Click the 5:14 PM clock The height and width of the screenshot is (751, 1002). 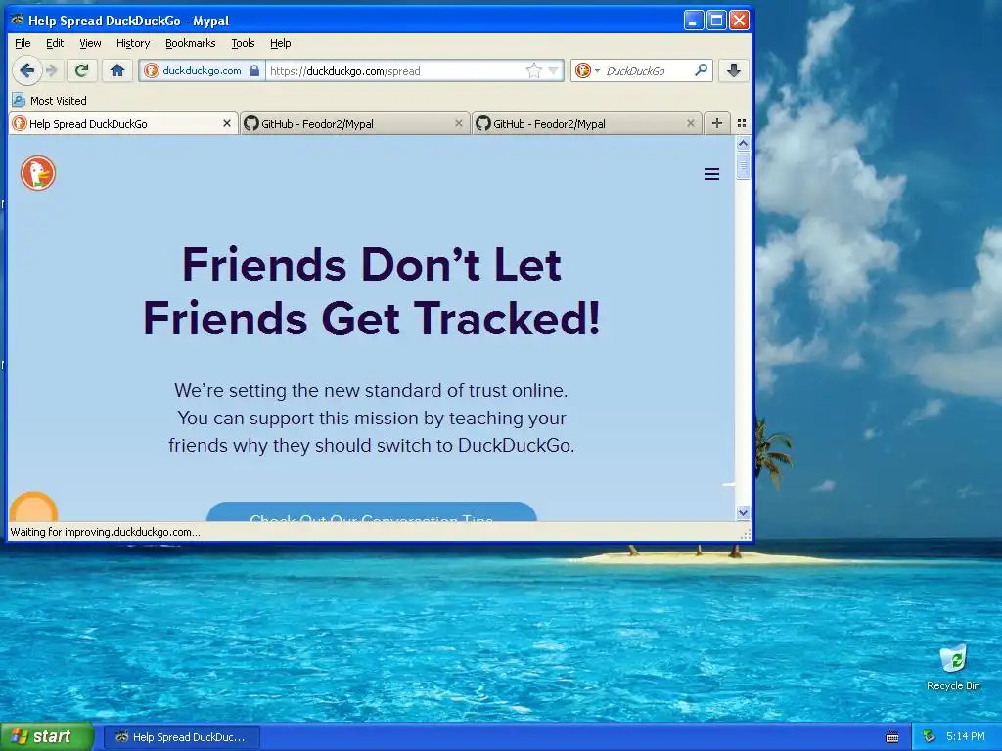click(966, 737)
